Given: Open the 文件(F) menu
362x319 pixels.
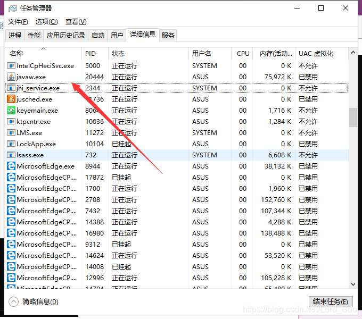Looking at the screenshot, I should (x=18, y=22).
